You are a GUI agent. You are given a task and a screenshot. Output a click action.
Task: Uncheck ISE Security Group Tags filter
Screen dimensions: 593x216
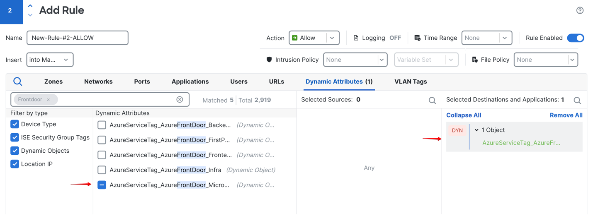click(x=15, y=137)
